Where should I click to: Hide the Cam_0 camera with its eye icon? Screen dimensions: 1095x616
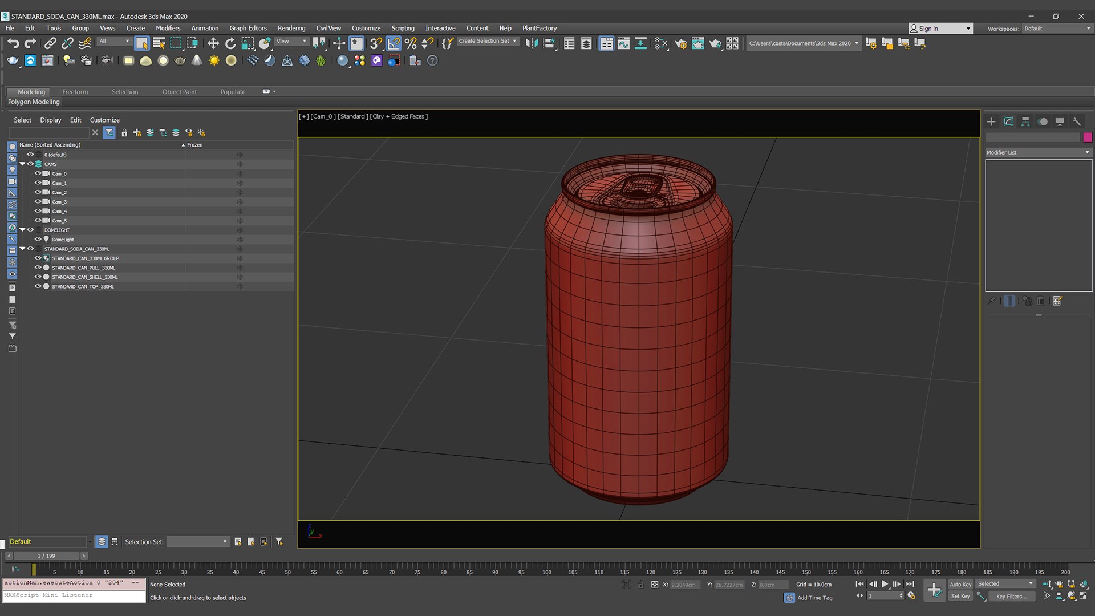38,173
